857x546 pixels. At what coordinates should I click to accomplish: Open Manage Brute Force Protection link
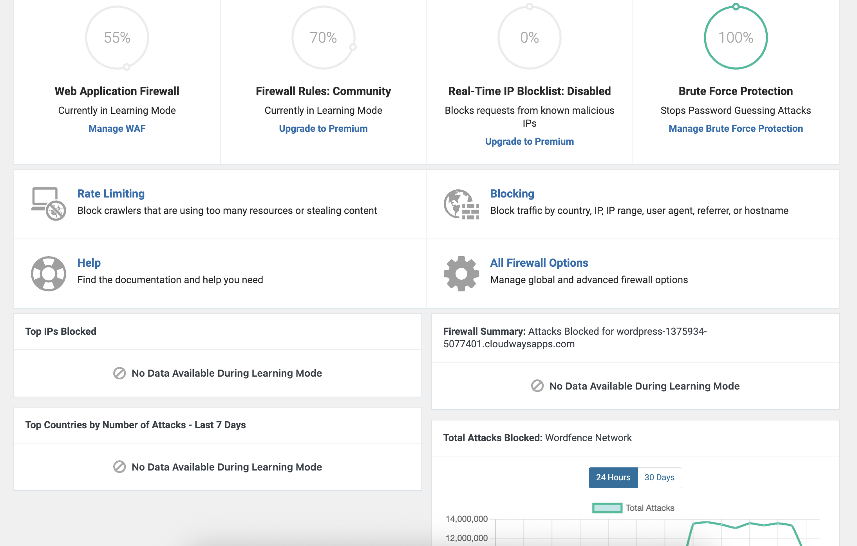[x=735, y=129]
